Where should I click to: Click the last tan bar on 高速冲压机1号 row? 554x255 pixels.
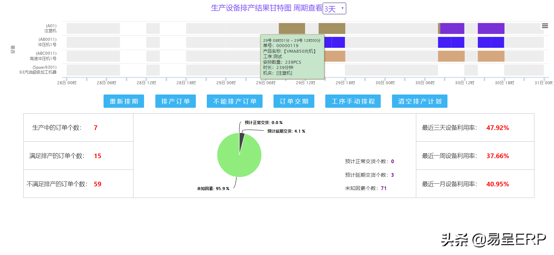491,56
